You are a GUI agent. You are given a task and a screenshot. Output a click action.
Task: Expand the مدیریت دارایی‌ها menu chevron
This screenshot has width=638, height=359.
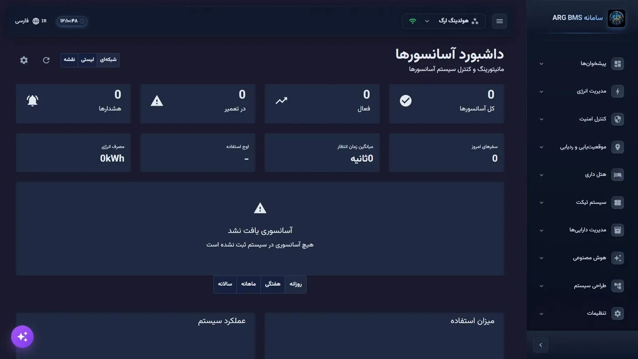pyautogui.click(x=541, y=231)
